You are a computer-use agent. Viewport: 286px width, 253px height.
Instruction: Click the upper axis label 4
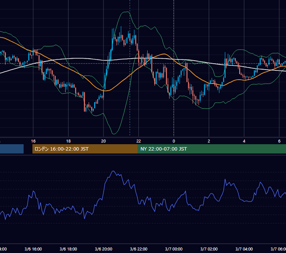pos(244,141)
